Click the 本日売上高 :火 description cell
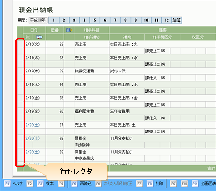The image size is (216, 191). (x=163, y=44)
